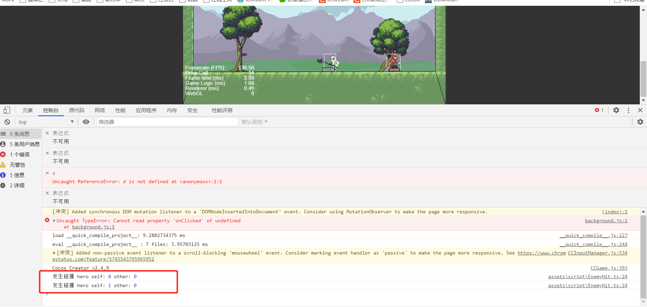Viewport: 647px width, 307px height.
Task: Select 8 条消息 in the sidebar
Action: click(x=21, y=134)
